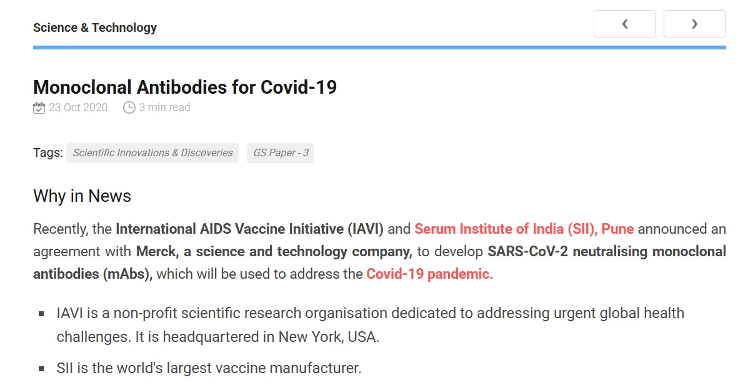Open the GS Paper - 3 tag
The image size is (753, 385).
coord(281,152)
